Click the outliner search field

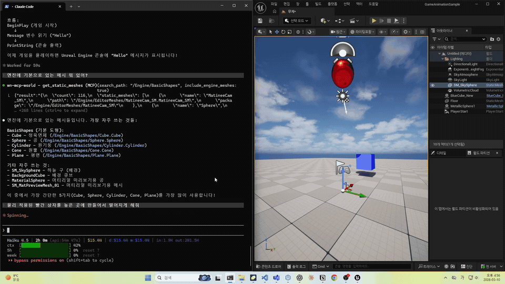(x=466, y=39)
